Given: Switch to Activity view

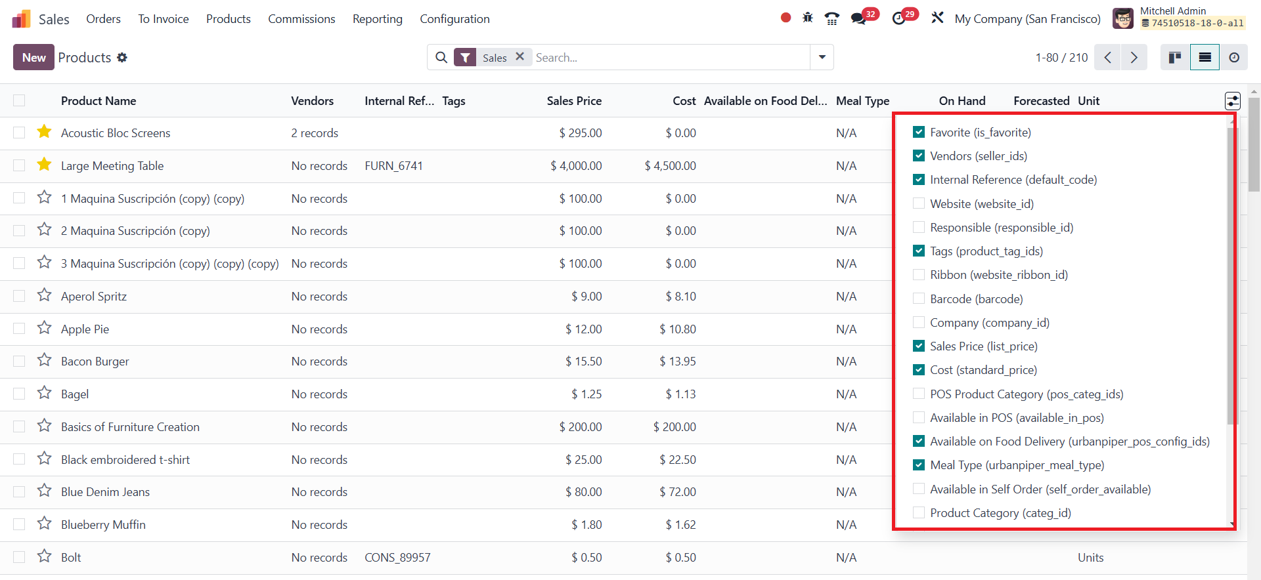Looking at the screenshot, I should (1234, 58).
